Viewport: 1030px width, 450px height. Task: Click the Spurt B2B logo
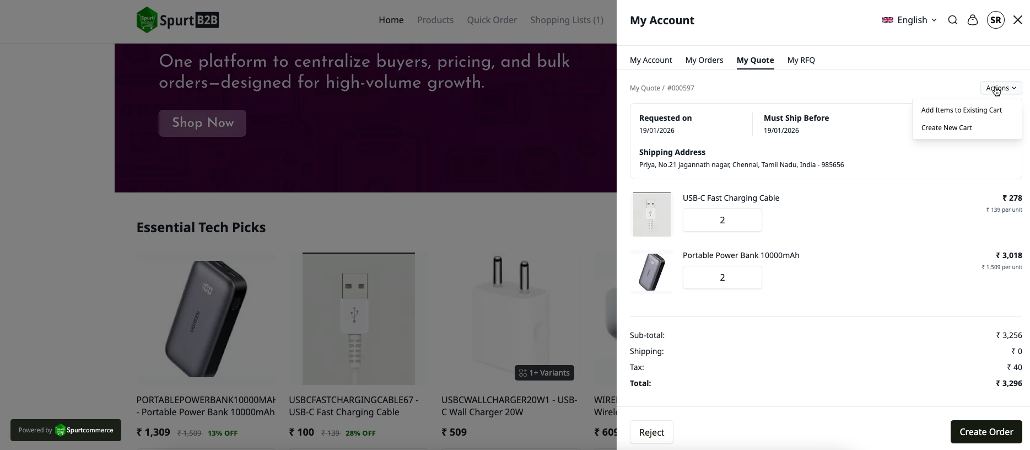[x=177, y=19]
